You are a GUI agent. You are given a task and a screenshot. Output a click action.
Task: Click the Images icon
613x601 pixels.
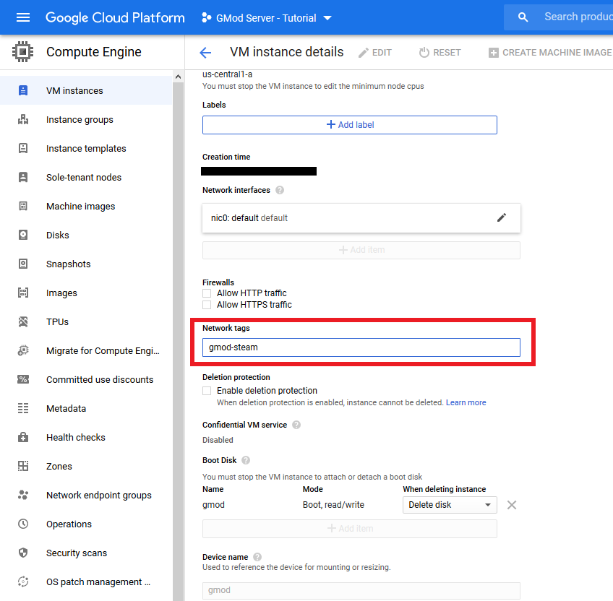click(23, 293)
